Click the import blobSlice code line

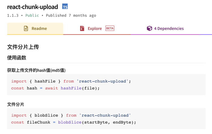click(x=71, y=115)
